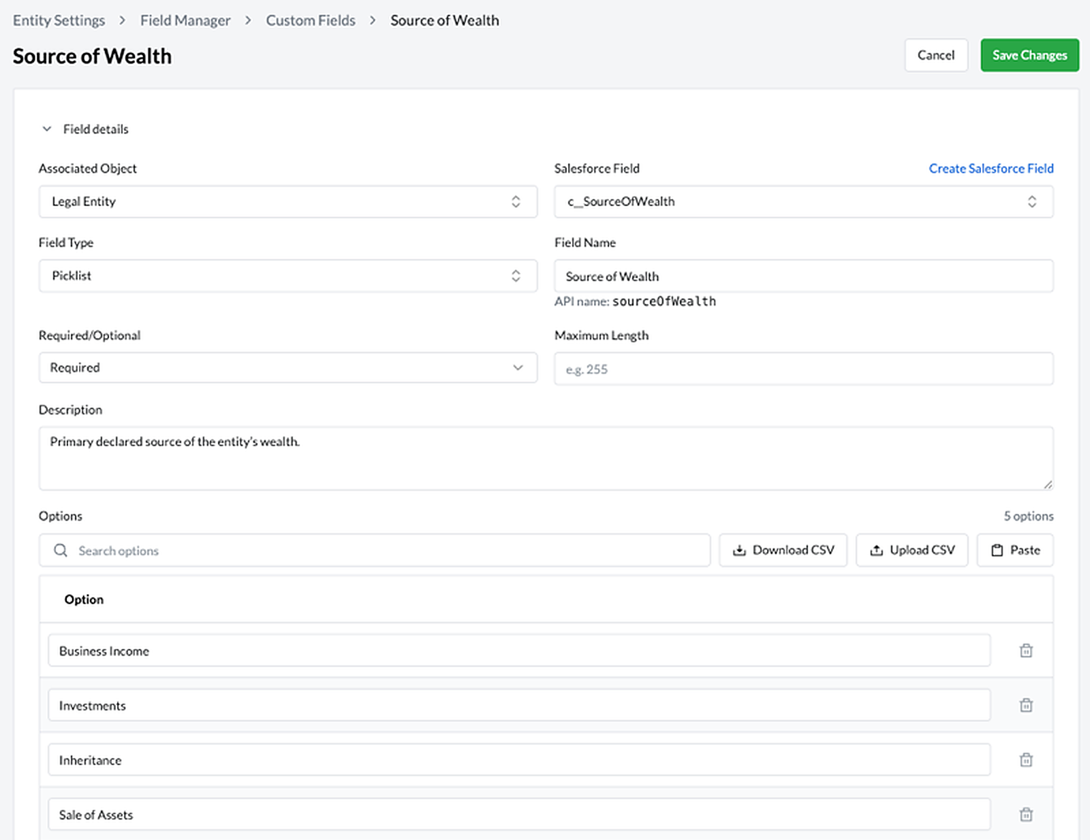This screenshot has height=840, width=1090.
Task: Delete the Investments option
Action: [1026, 705]
